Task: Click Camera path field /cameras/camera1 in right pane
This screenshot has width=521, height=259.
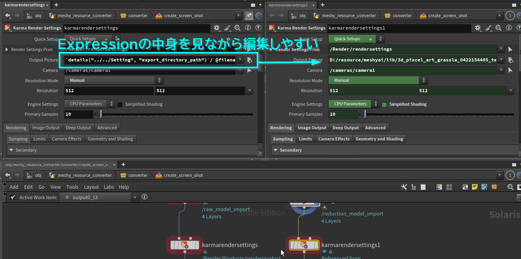Action: [412, 70]
